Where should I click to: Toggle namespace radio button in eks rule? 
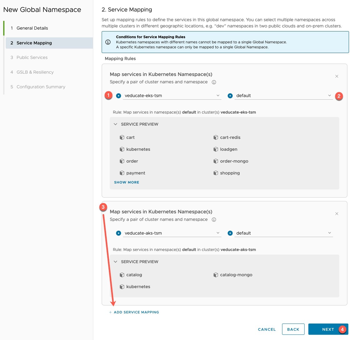(230, 96)
